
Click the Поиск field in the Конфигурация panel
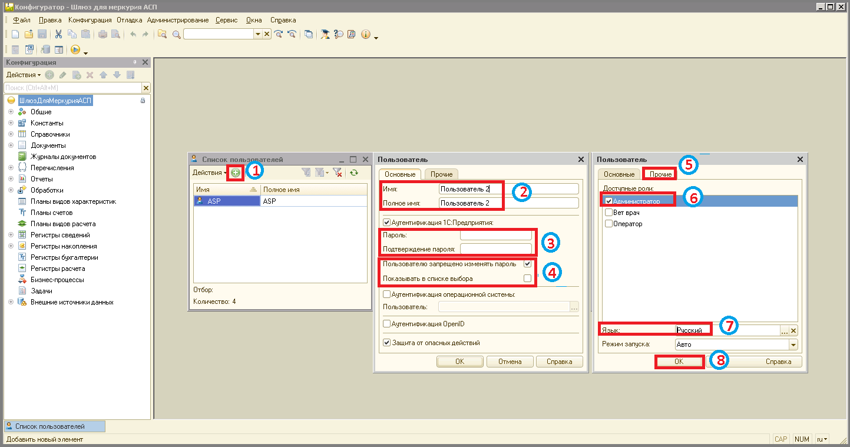(x=72, y=88)
